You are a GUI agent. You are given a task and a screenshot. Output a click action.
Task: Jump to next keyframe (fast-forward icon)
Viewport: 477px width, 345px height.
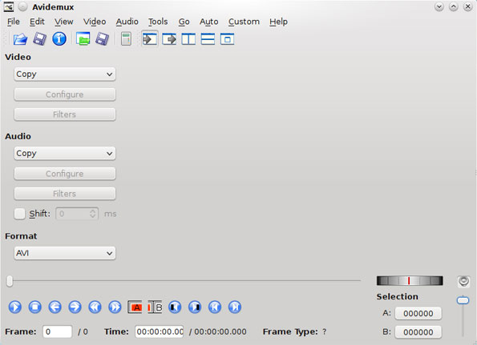pyautogui.click(x=115, y=307)
